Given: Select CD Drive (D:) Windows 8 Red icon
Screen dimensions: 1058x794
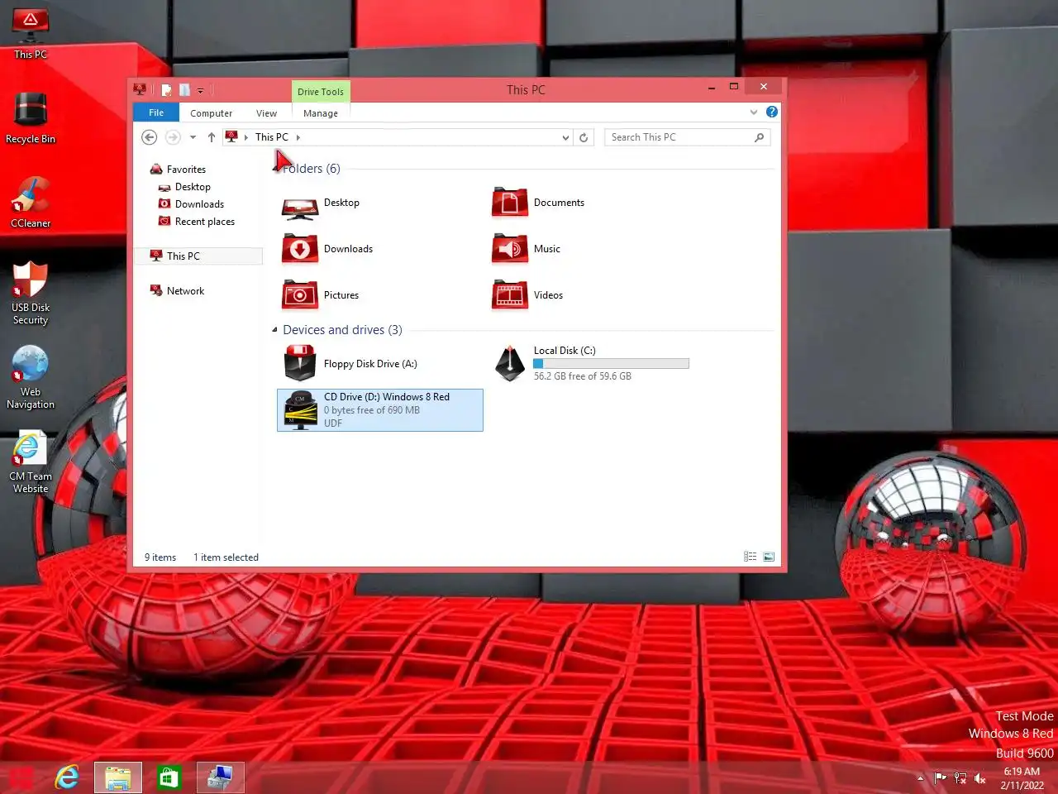Looking at the screenshot, I should (300, 410).
